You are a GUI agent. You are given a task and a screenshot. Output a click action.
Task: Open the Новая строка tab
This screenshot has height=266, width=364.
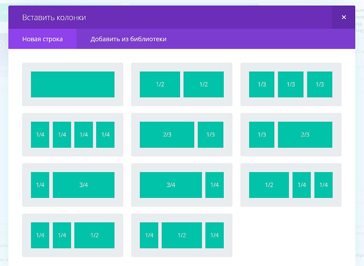point(43,39)
